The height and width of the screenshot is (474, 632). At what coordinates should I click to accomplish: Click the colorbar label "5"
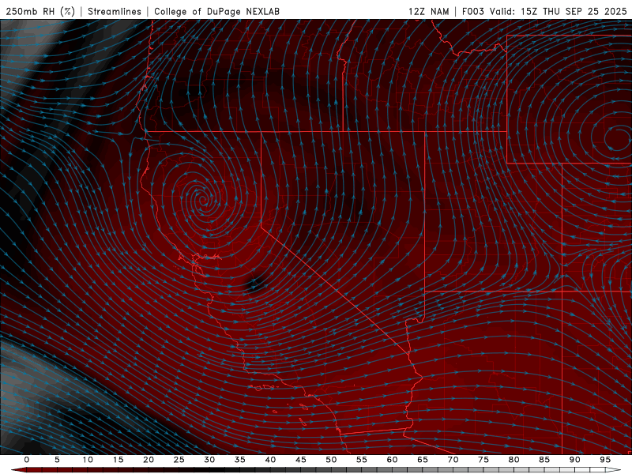tap(57, 460)
